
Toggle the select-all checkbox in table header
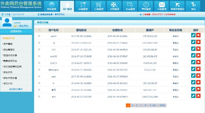click(39, 30)
